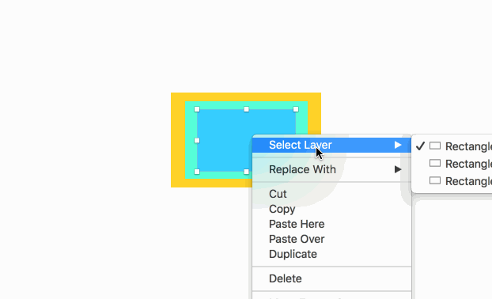Delete the selected layer via context menu

(x=286, y=278)
